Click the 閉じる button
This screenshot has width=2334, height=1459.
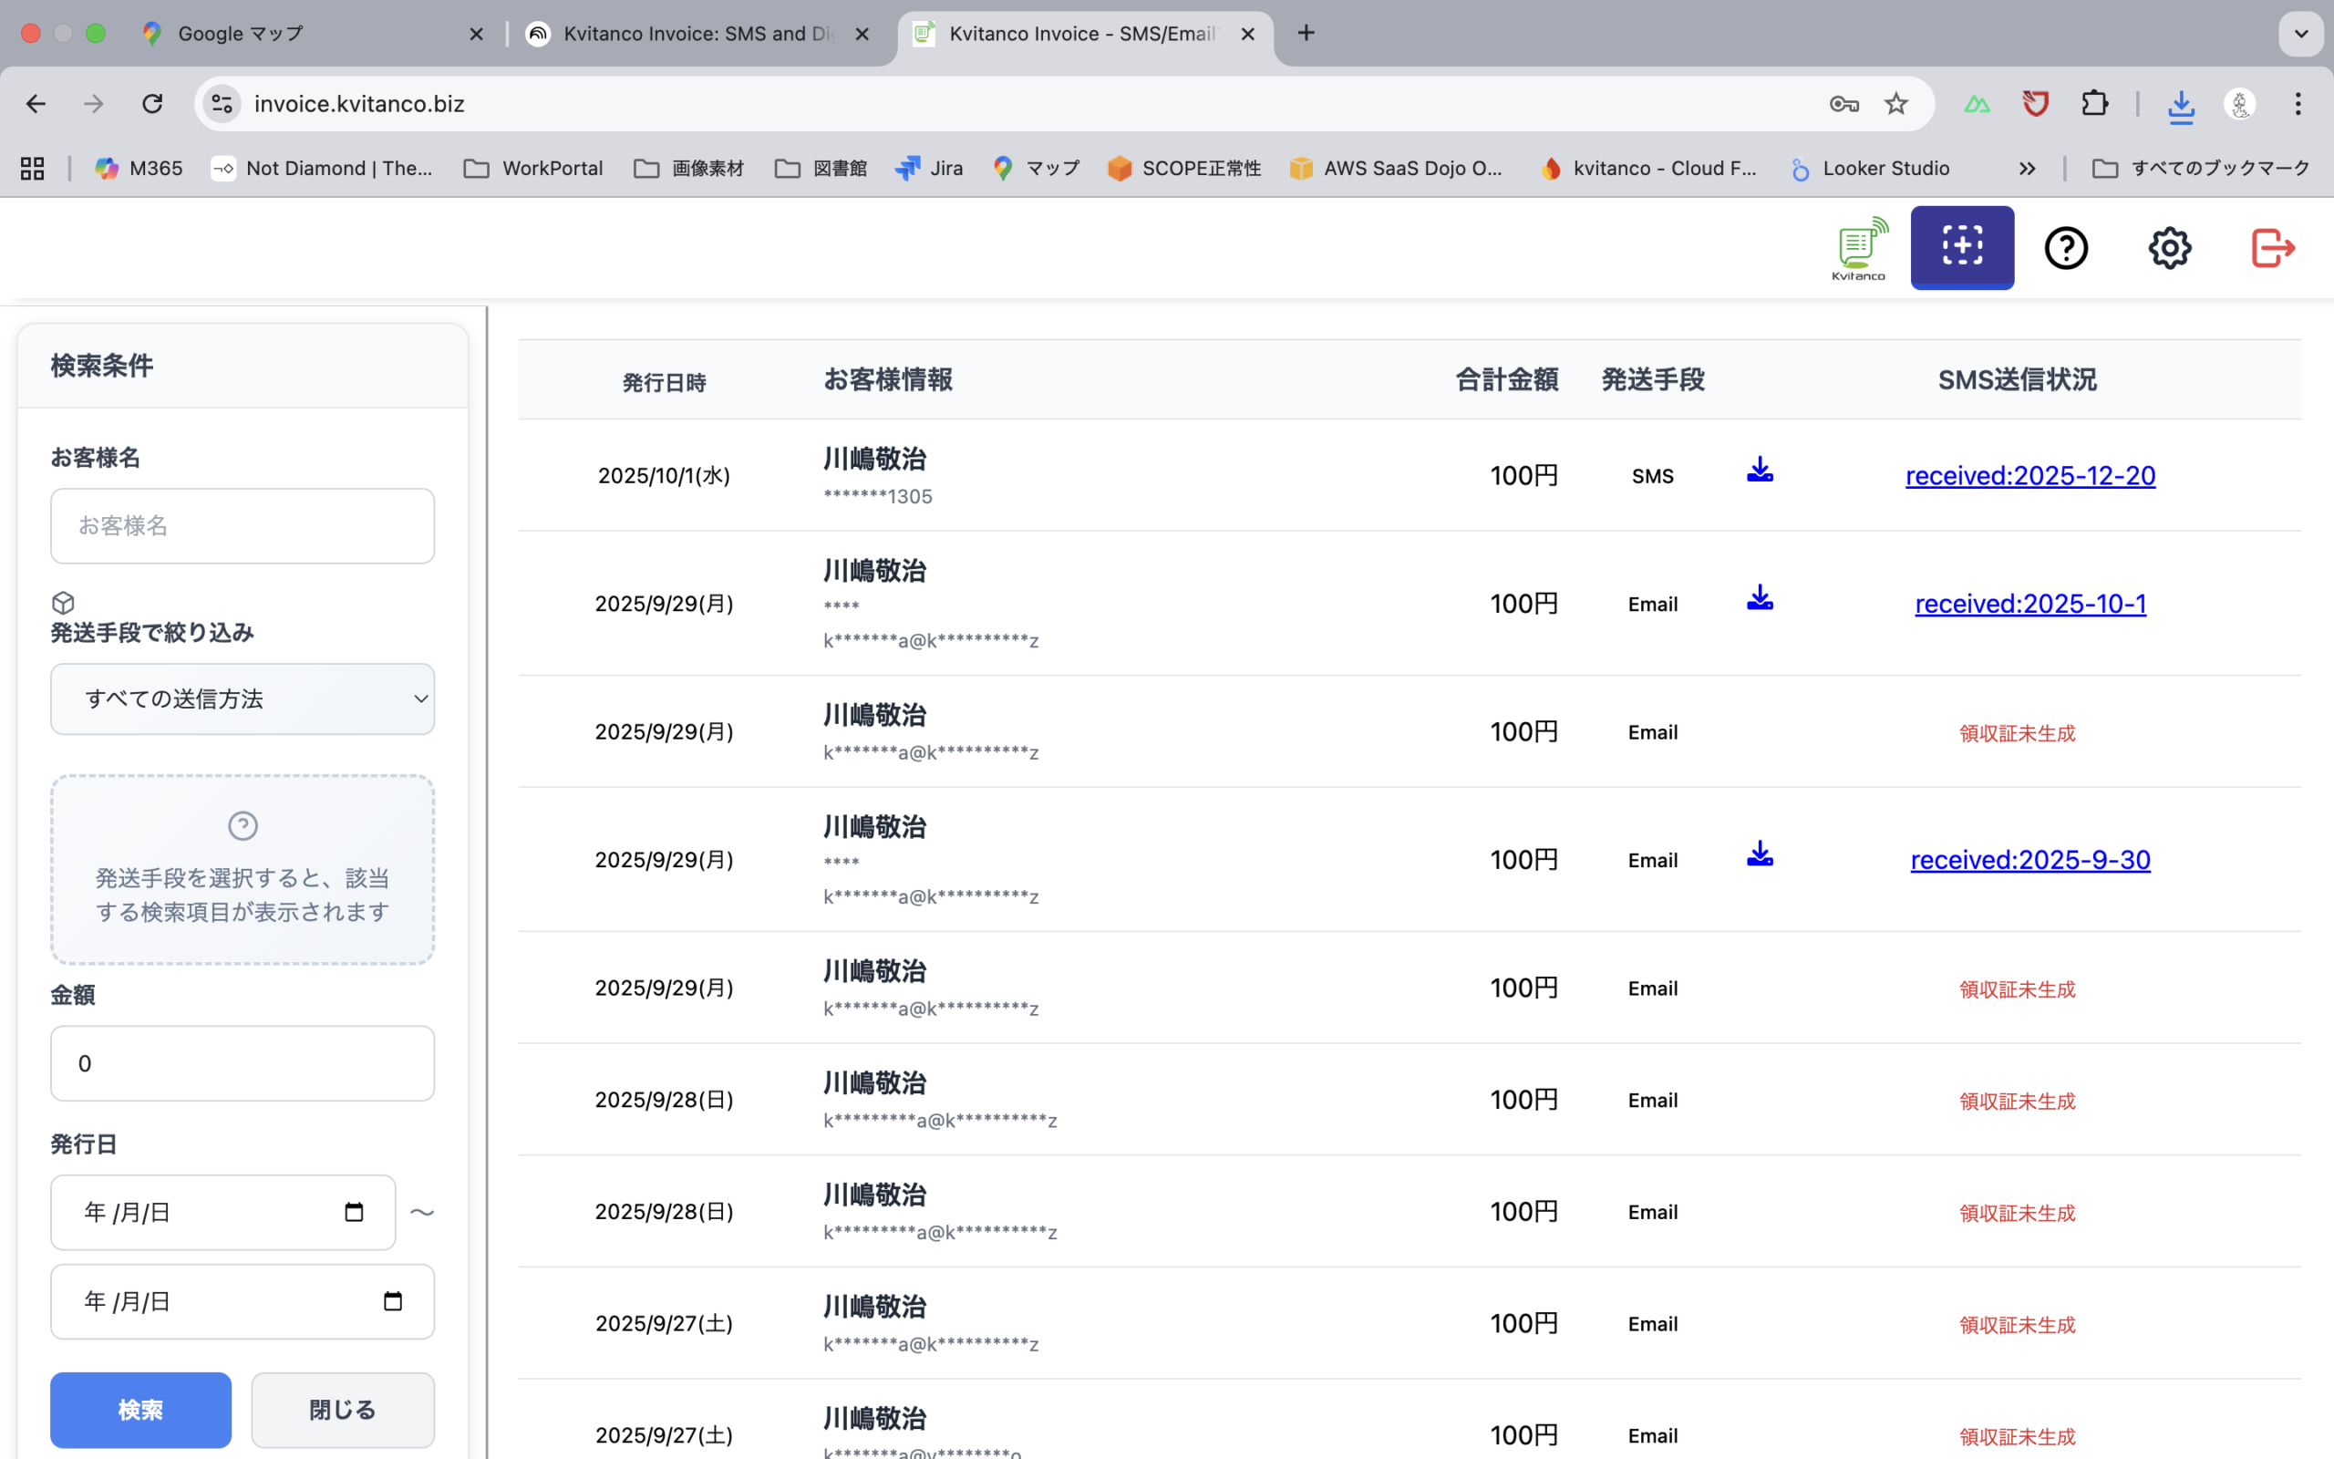(343, 1409)
